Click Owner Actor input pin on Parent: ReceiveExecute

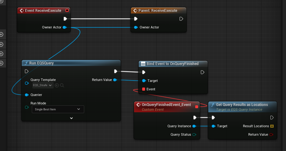tap(136, 27)
